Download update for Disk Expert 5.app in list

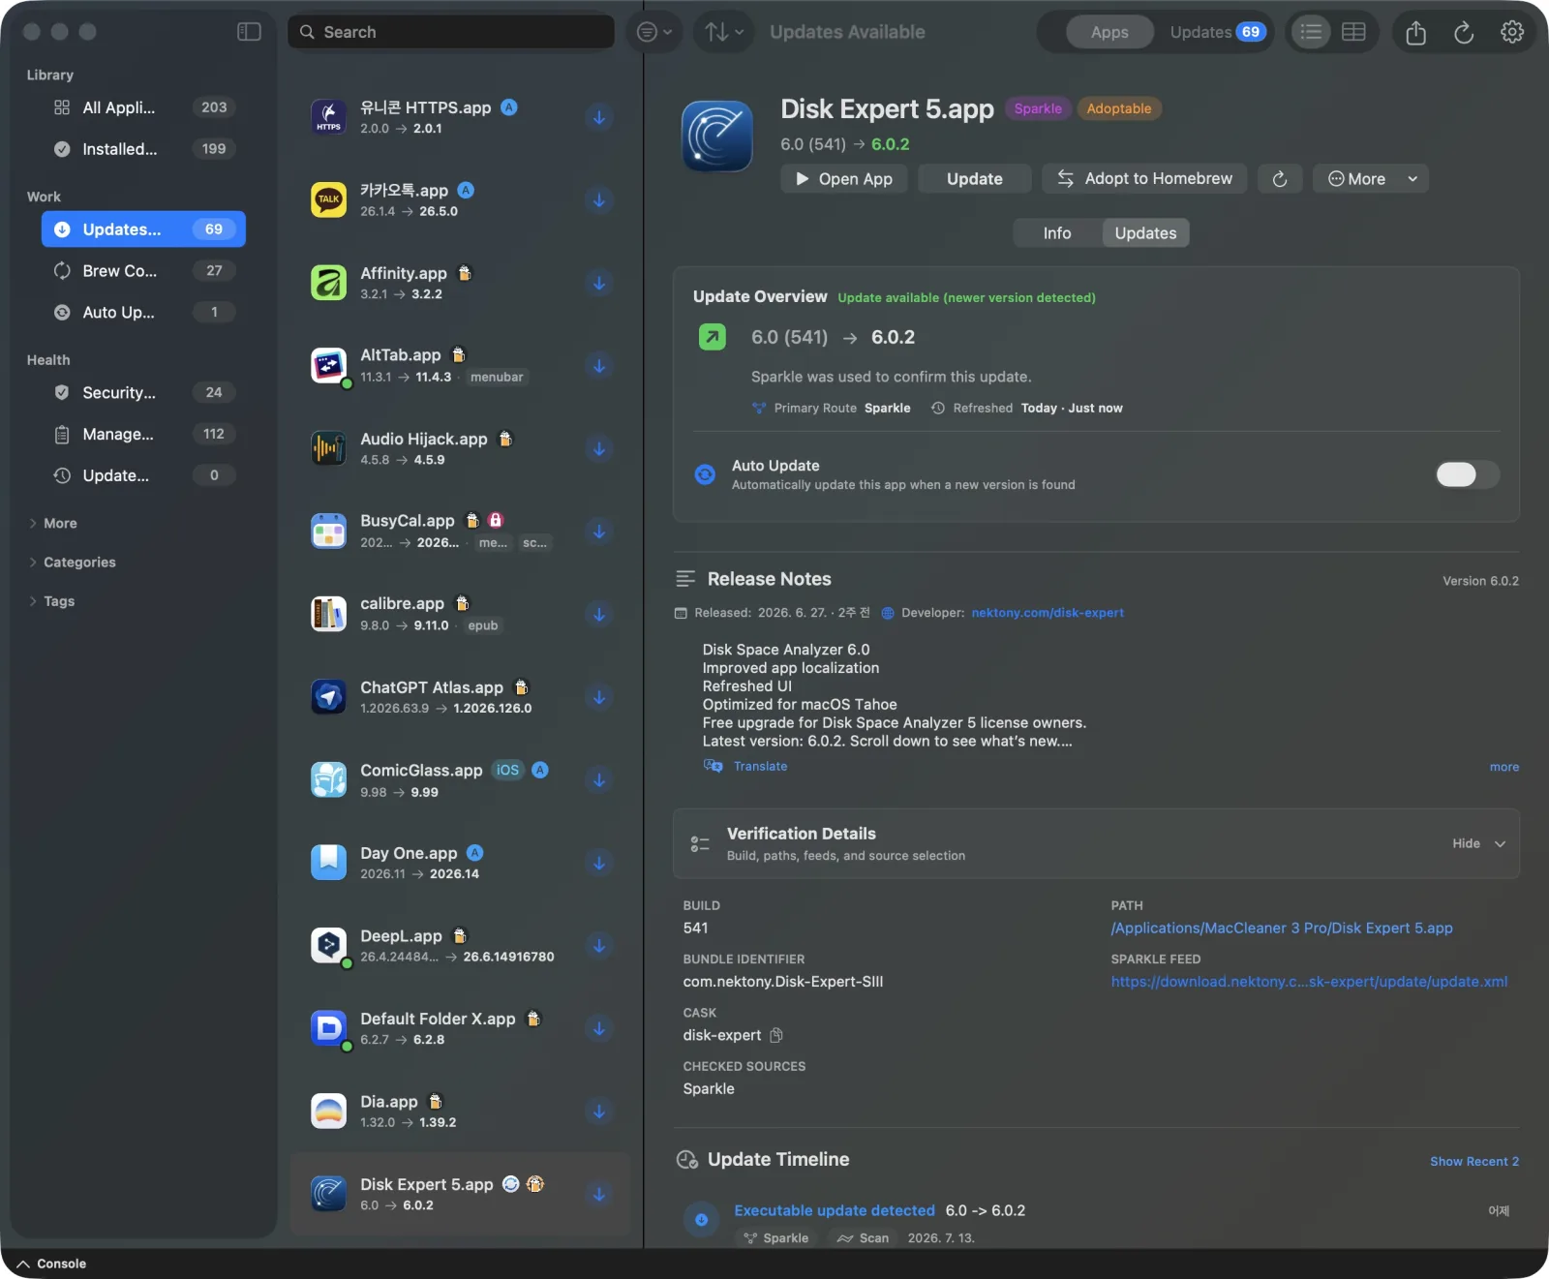tap(599, 1194)
